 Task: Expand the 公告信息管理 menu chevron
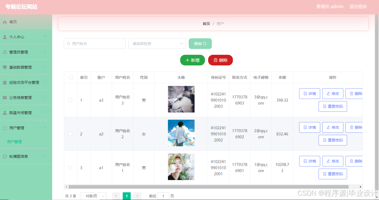click(x=45, y=97)
